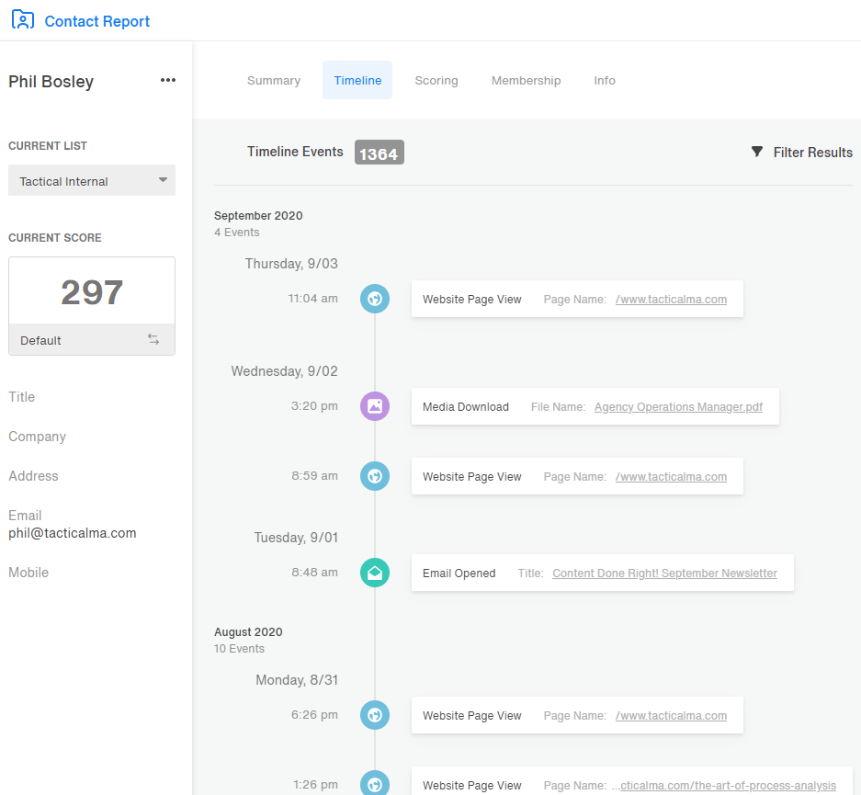Screen dimensions: 861x795
Task: Click the Title field label in sidebar
Action: coord(21,397)
